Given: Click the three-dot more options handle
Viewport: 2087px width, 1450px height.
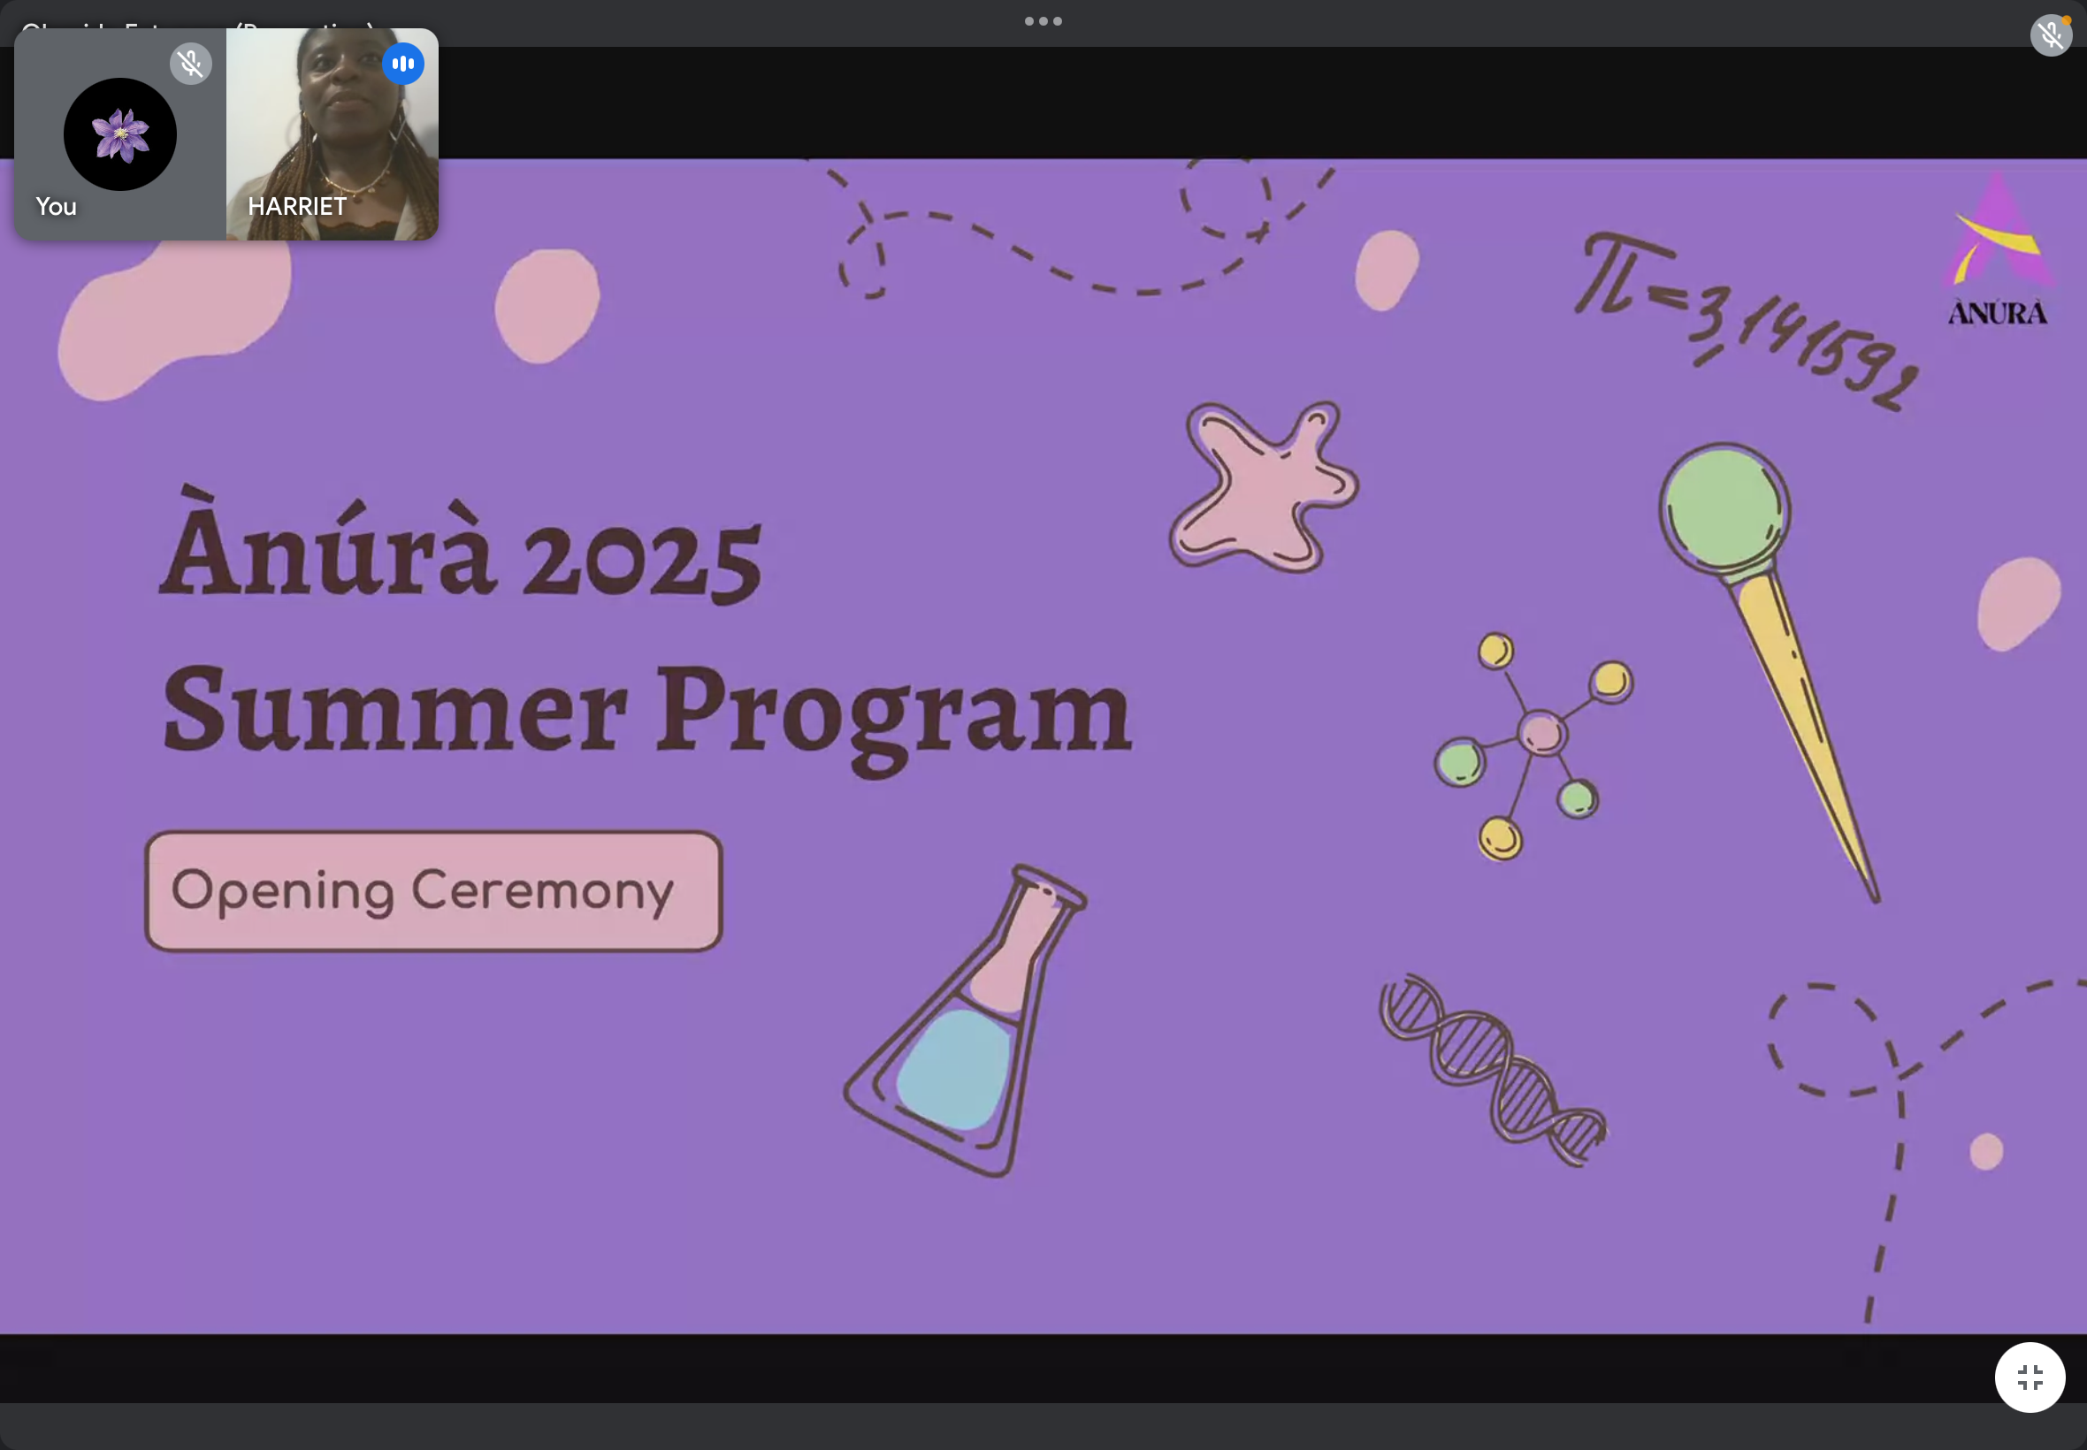Looking at the screenshot, I should click(x=1043, y=21).
